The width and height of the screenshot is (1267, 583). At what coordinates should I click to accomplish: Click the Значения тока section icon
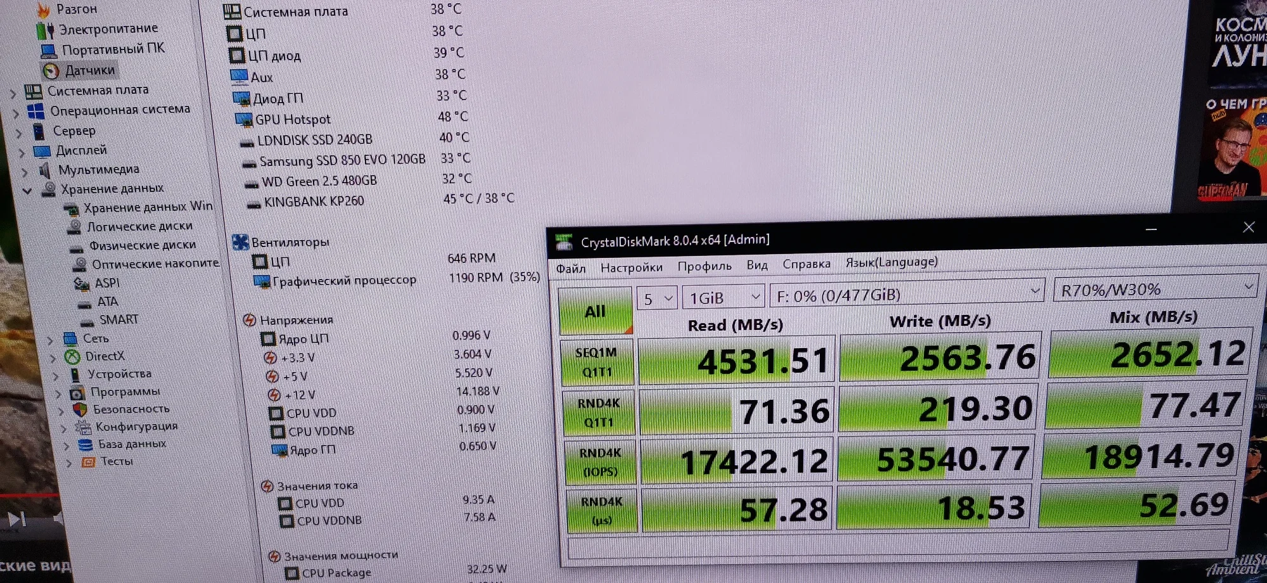tap(267, 487)
